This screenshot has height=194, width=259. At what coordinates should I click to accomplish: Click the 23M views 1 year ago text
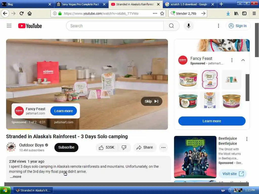27,161
